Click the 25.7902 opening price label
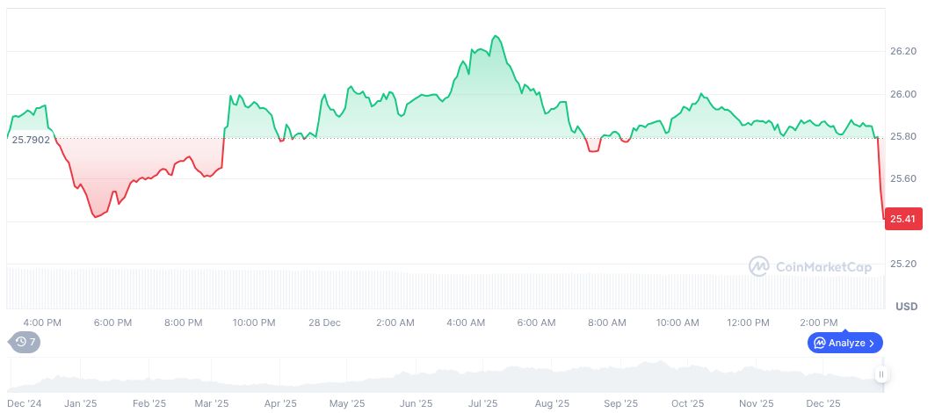 coord(31,140)
